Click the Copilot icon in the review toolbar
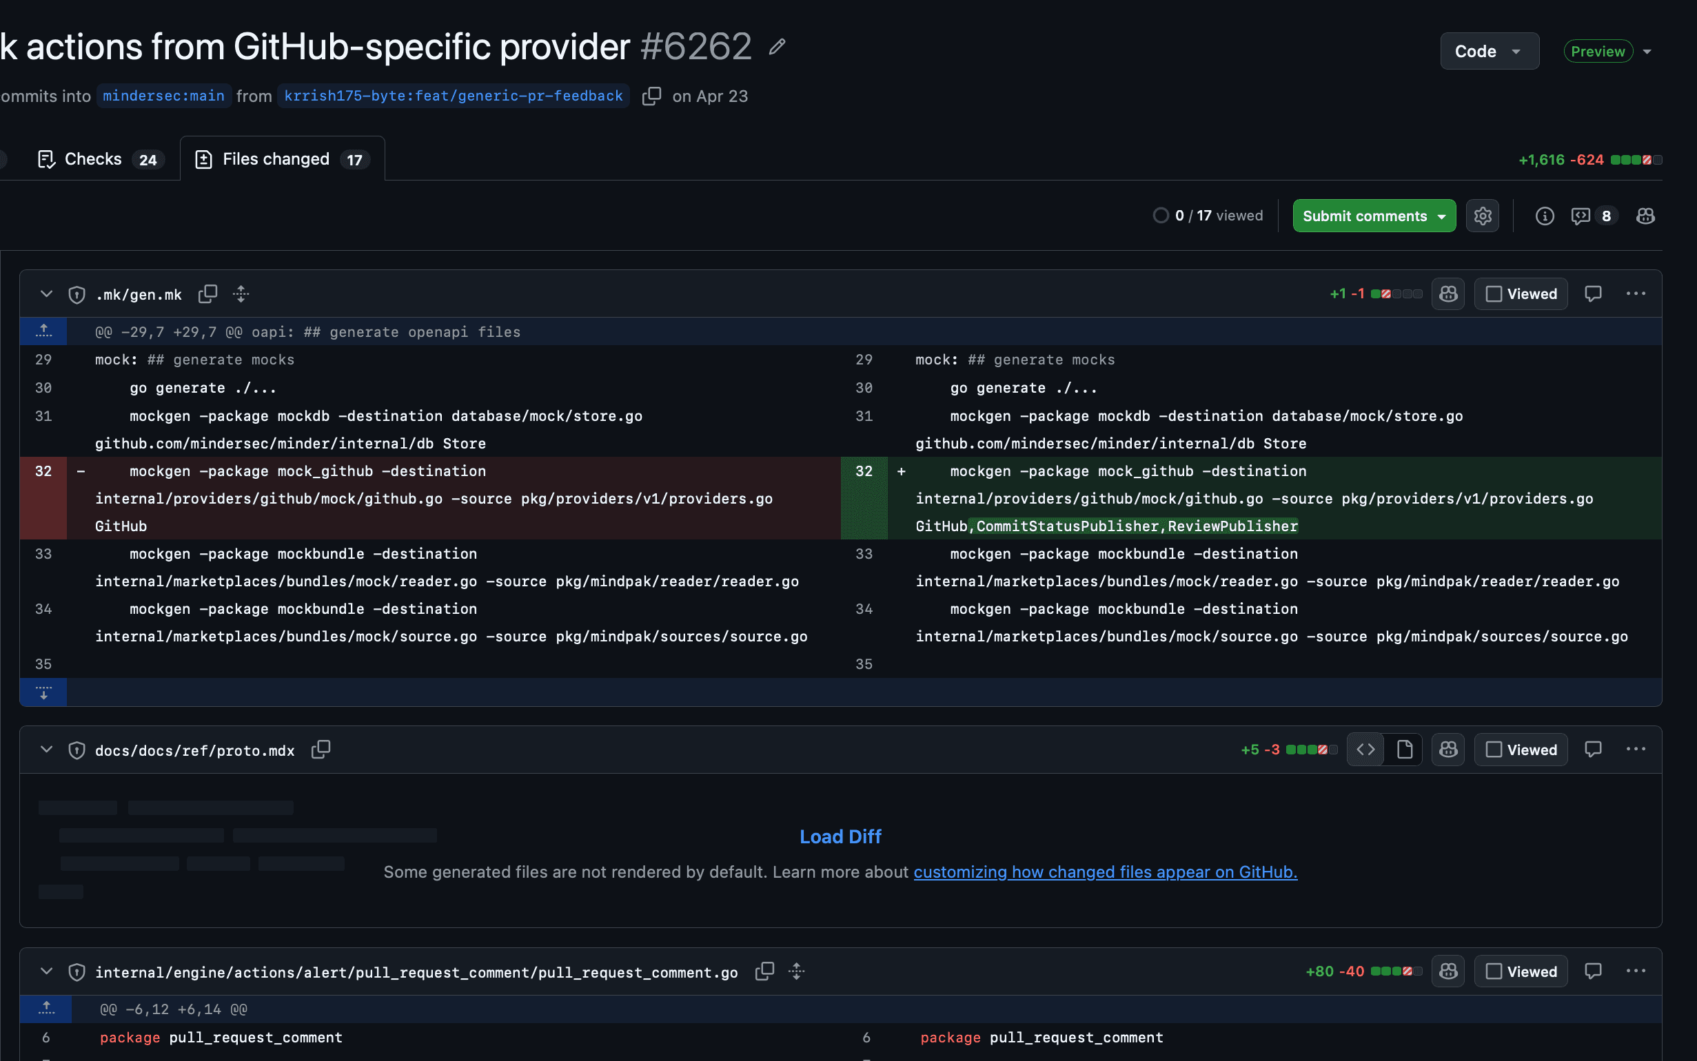Screen dimensions: 1697x1061 (1645, 216)
